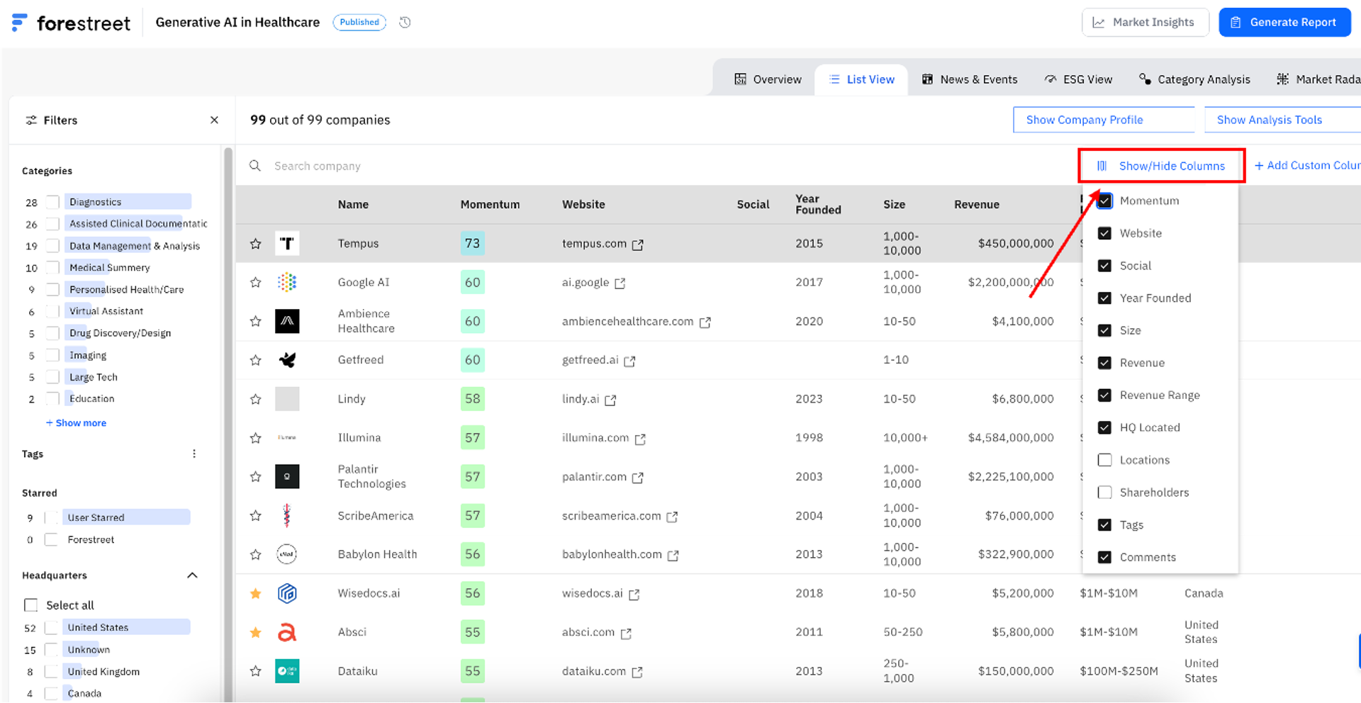The height and width of the screenshot is (703, 1361).
Task: Uncheck the Website column checkbox
Action: point(1104,233)
